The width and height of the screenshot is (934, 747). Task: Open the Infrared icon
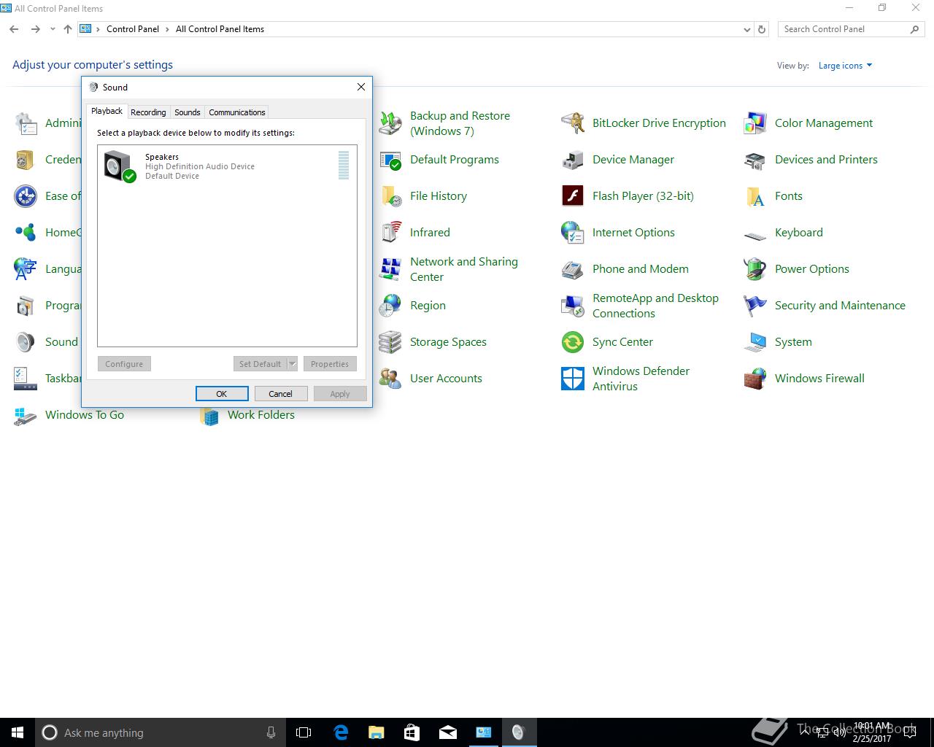pos(390,233)
